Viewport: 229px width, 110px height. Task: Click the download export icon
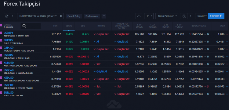point(139,16)
